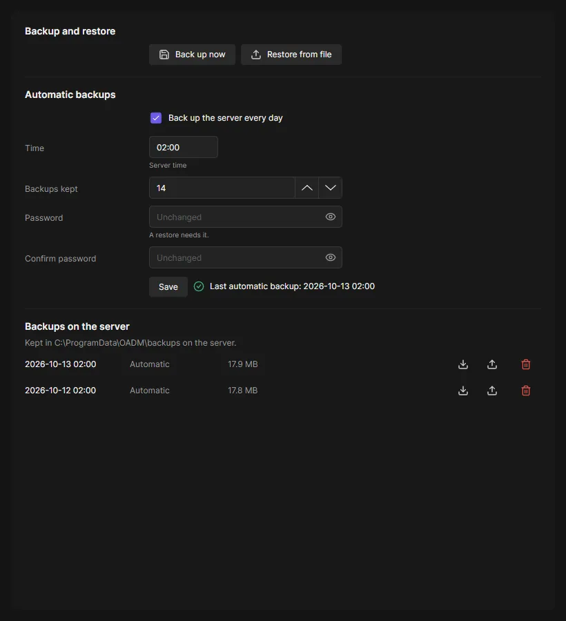
Task: Delete the 2026-10-12 02:00 backup
Action: [525, 391]
